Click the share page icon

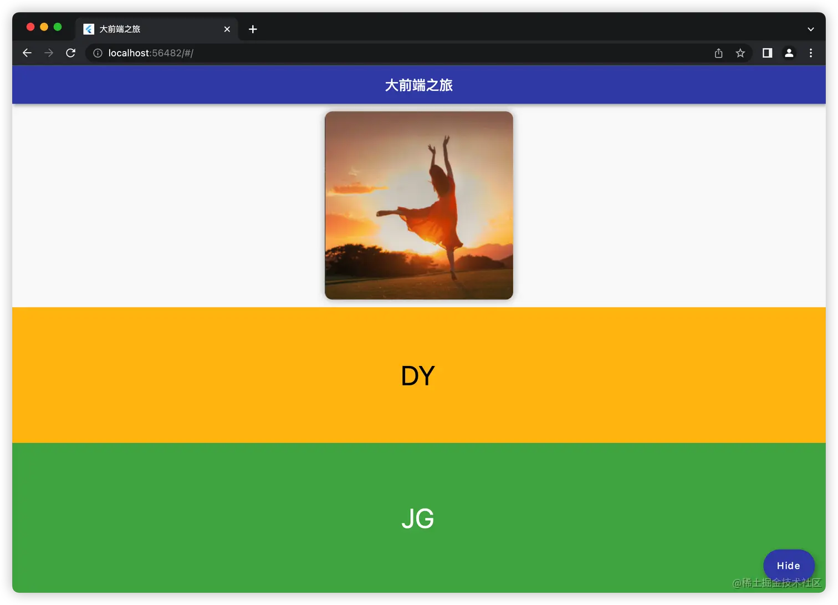719,53
